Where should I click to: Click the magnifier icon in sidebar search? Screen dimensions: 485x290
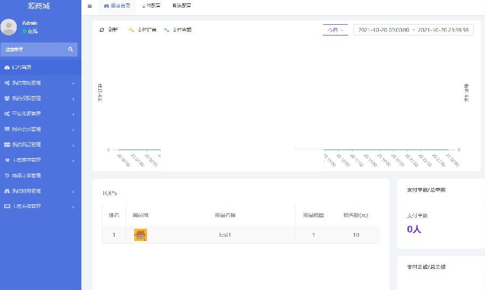pos(71,49)
